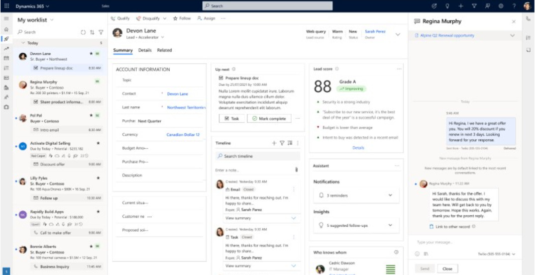
Task: Switch to the Details tab
Action: tap(145, 50)
